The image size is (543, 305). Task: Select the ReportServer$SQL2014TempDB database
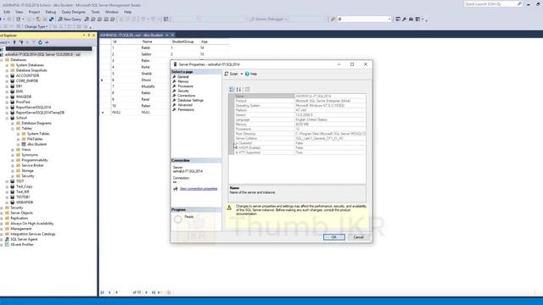tap(40, 113)
